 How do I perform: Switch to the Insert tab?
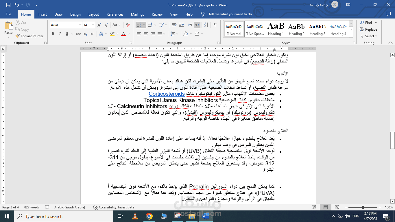click(43, 14)
